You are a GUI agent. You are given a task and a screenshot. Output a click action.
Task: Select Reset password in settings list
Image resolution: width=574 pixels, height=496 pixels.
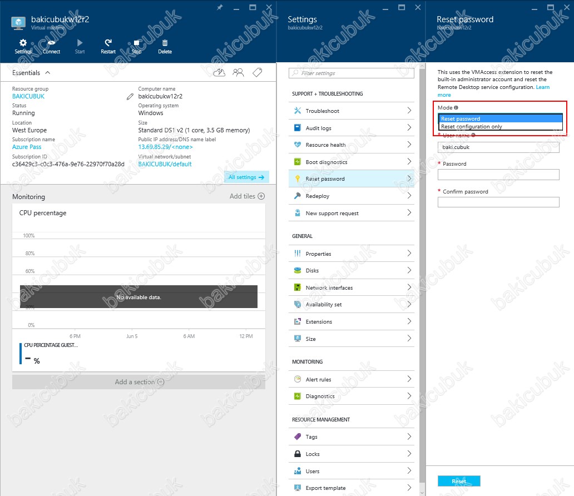[352, 178]
